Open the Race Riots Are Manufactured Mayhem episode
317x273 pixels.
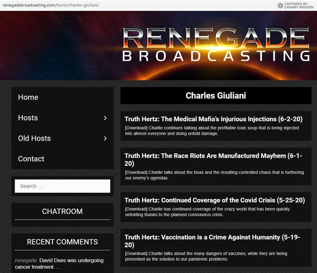click(212, 157)
